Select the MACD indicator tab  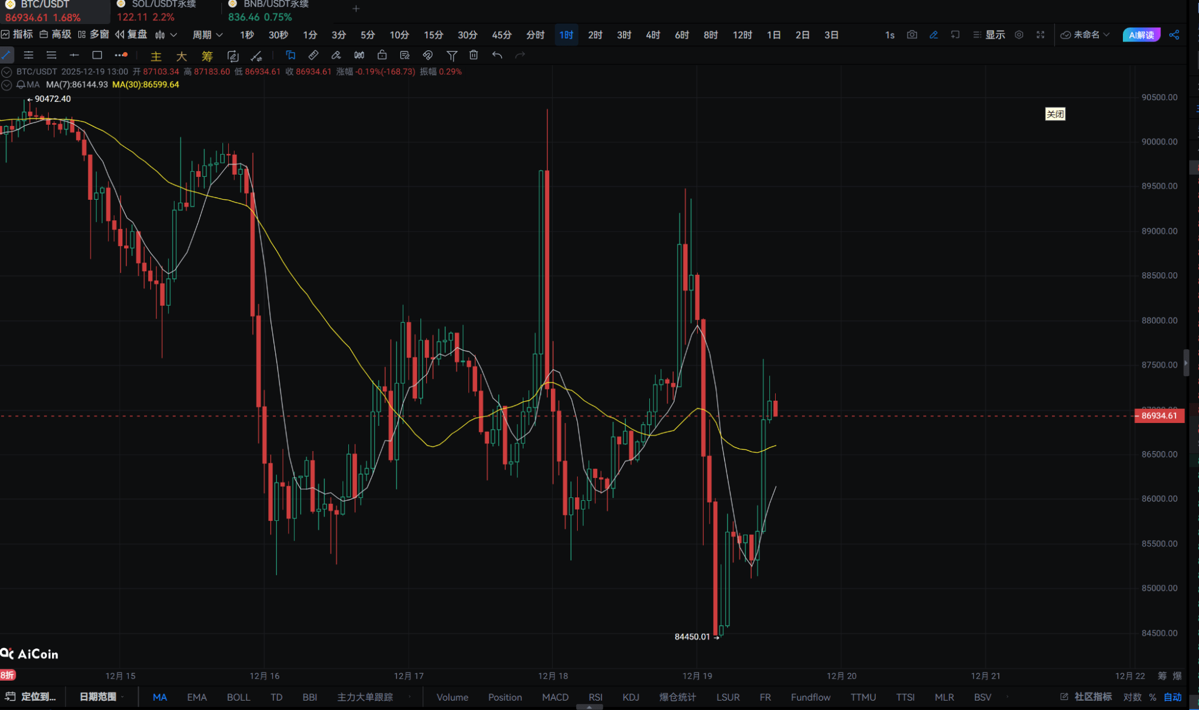555,697
